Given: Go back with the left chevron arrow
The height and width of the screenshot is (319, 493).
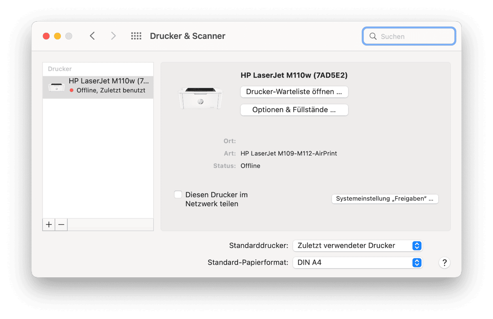Looking at the screenshot, I should (x=92, y=36).
